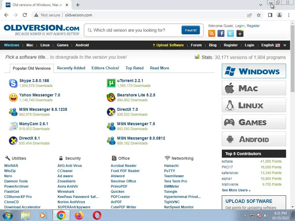Reload the page
The width and height of the screenshot is (295, 221).
(x=25, y=15)
